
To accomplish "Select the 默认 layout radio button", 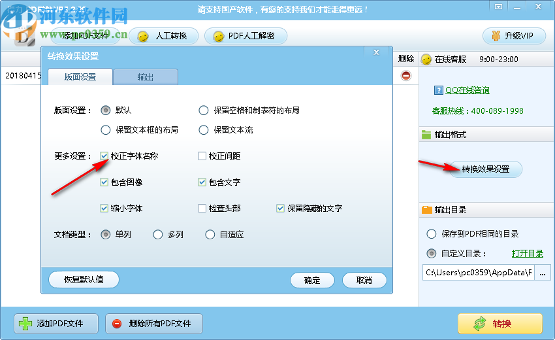I will pyautogui.click(x=106, y=110).
